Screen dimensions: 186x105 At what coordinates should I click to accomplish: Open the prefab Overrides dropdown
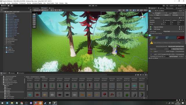tap(178, 15)
